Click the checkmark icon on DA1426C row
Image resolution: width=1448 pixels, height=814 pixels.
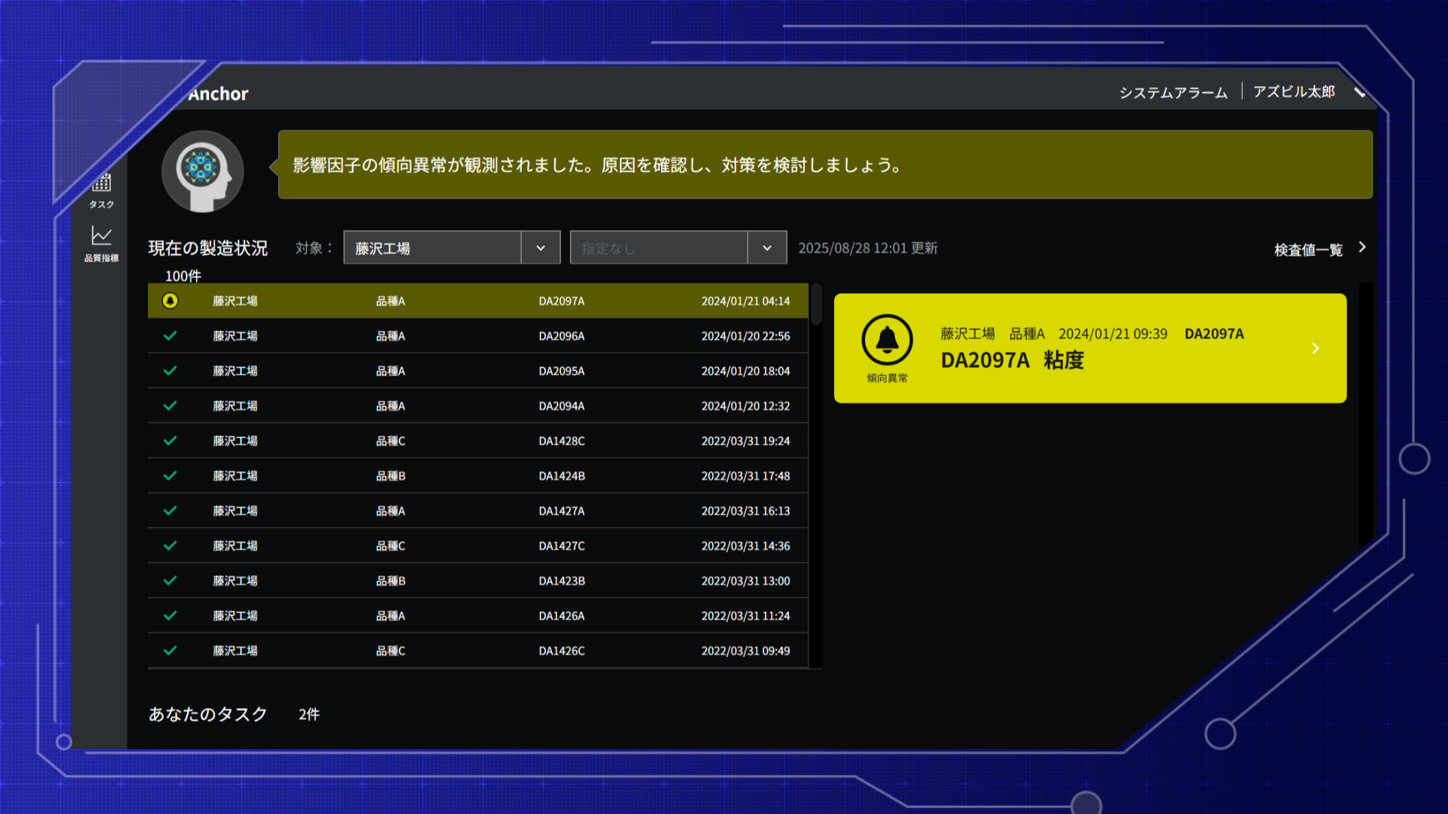click(170, 650)
